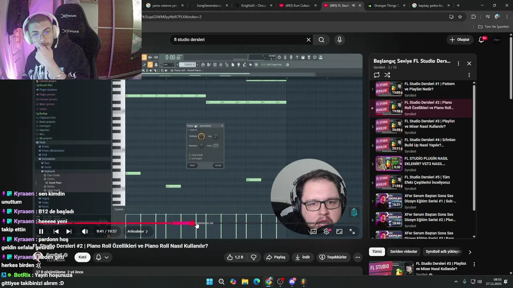
Task: Play FL STUDİO PLUGİN NASIL EKLENİR video
Action: (x=421, y=164)
